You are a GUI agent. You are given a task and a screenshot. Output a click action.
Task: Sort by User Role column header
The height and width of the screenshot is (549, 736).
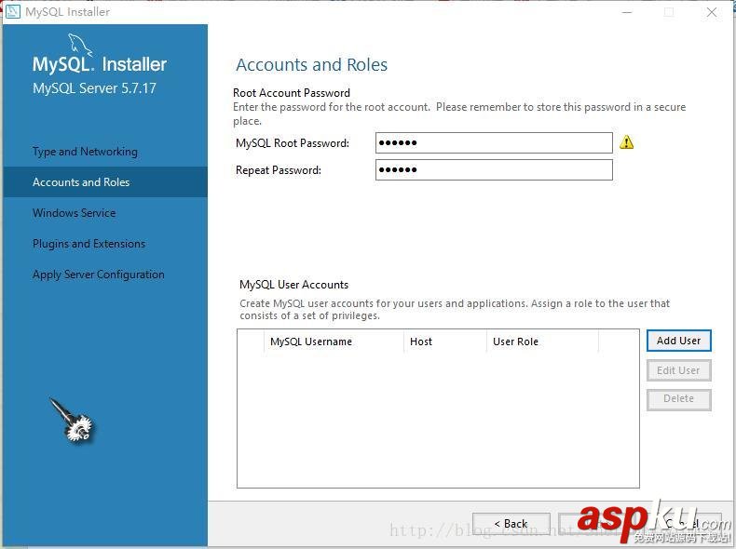[542, 341]
